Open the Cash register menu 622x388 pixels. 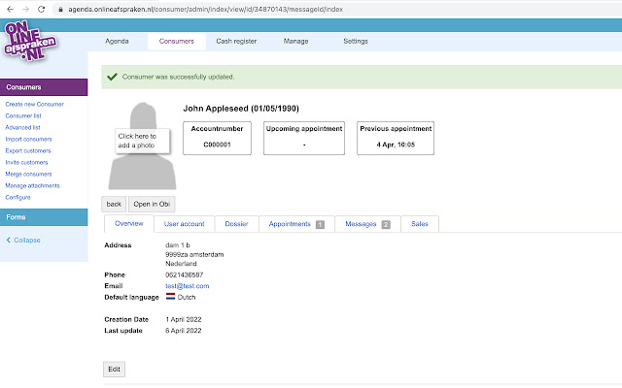[236, 41]
